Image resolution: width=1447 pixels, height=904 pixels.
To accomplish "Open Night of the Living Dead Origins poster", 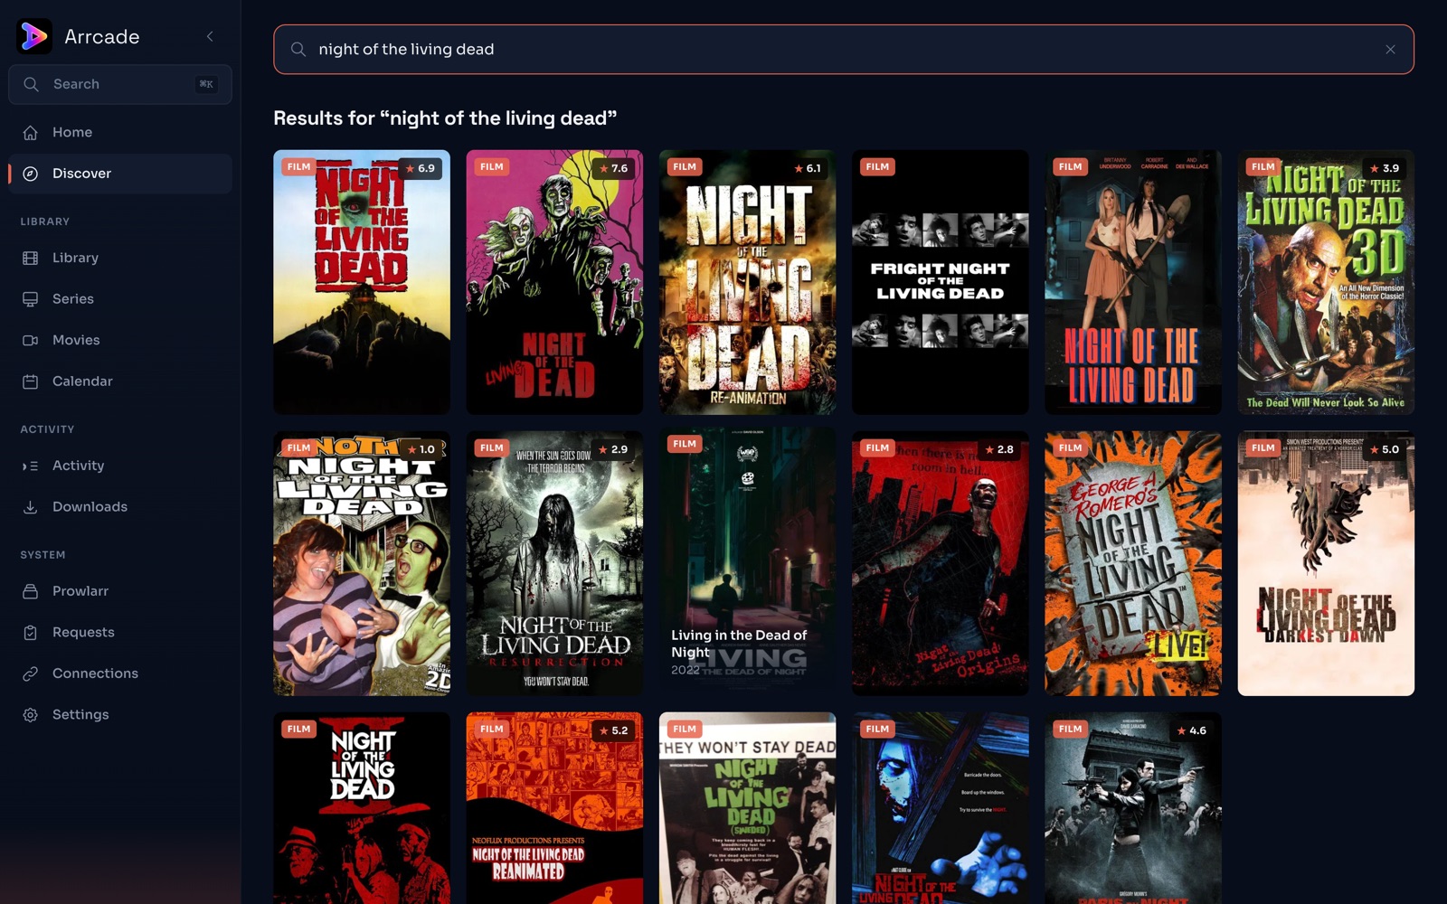I will click(x=940, y=563).
